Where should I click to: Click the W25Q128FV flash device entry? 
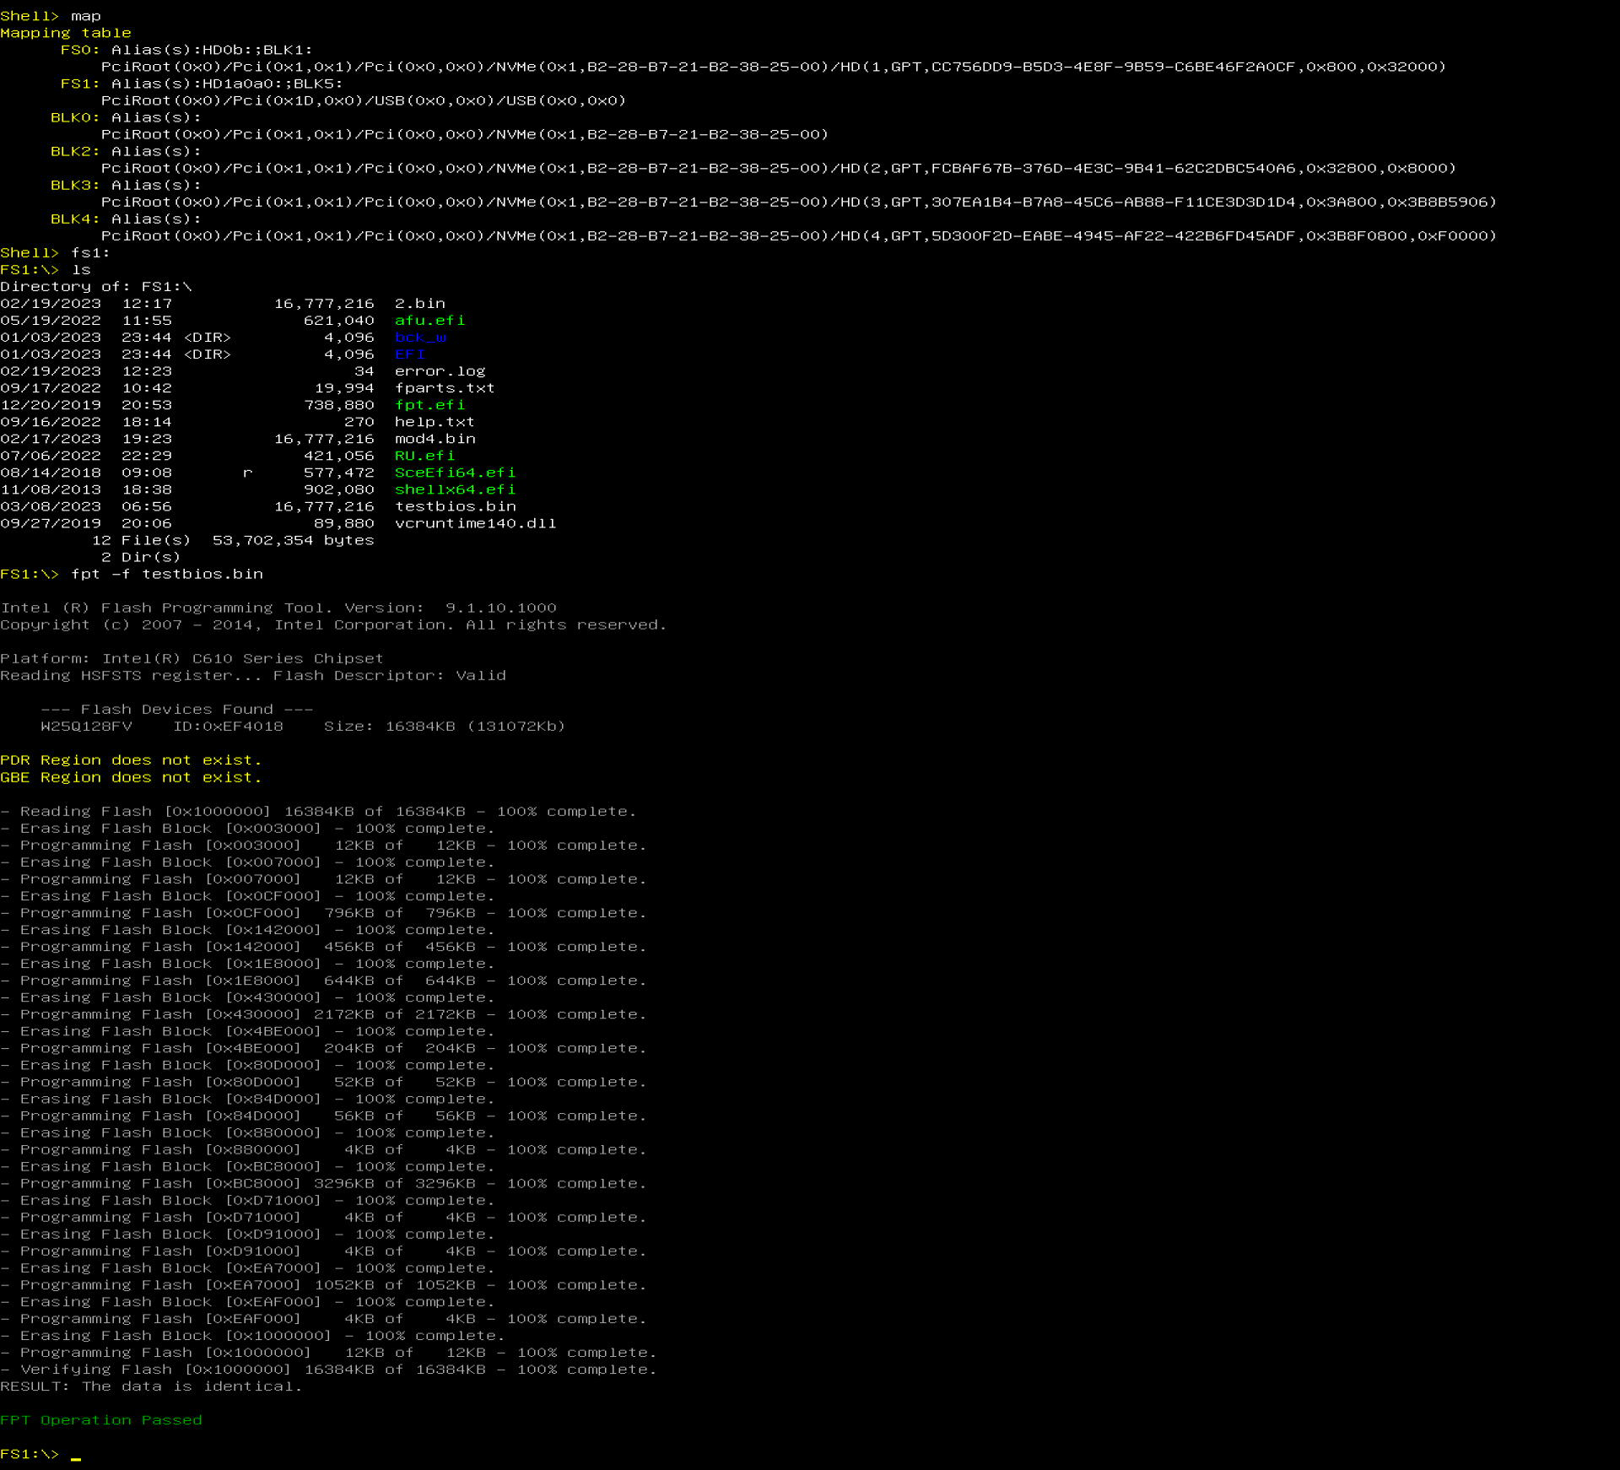pyautogui.click(x=86, y=727)
